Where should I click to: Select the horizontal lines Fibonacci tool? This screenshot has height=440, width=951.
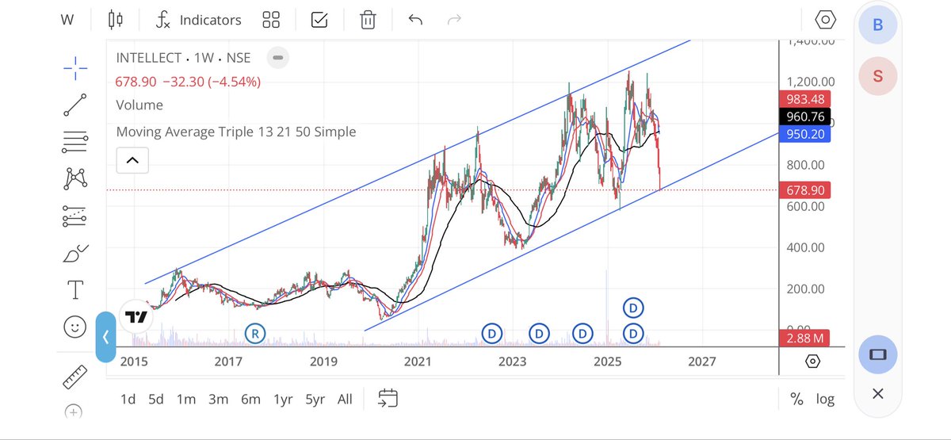75,141
